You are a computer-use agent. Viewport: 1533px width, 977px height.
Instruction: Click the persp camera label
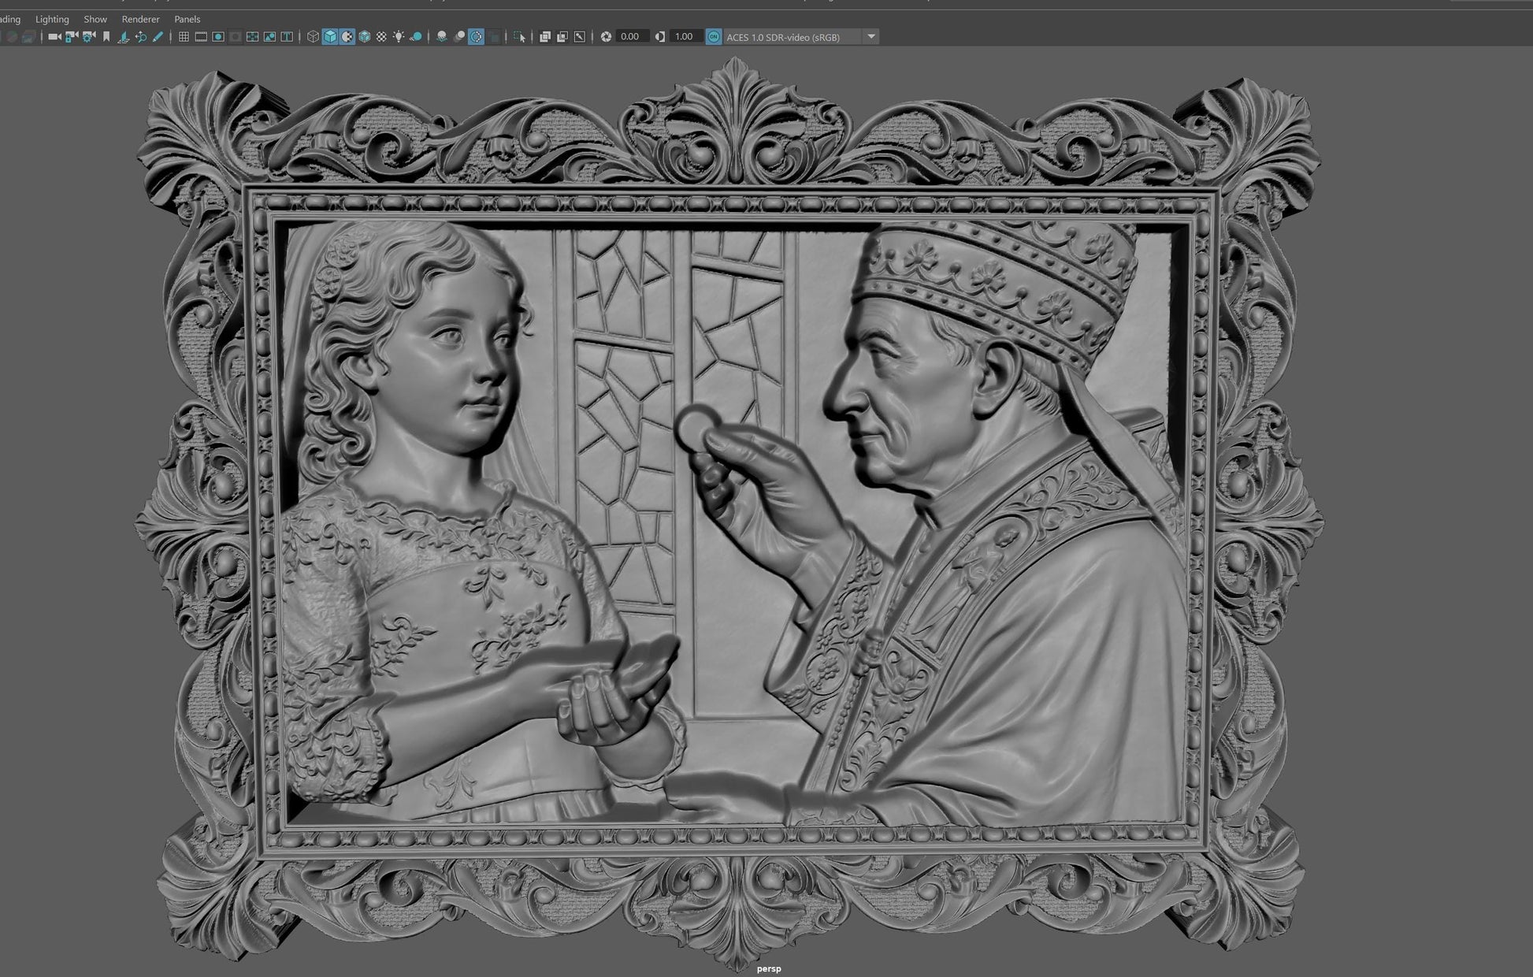tap(769, 968)
